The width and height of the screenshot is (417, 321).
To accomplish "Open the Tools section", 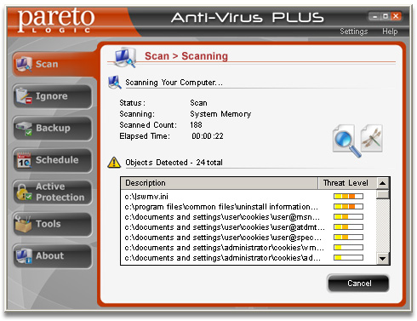I will pyautogui.click(x=53, y=224).
